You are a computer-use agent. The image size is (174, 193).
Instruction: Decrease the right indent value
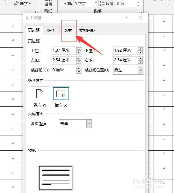coord(96,5)
